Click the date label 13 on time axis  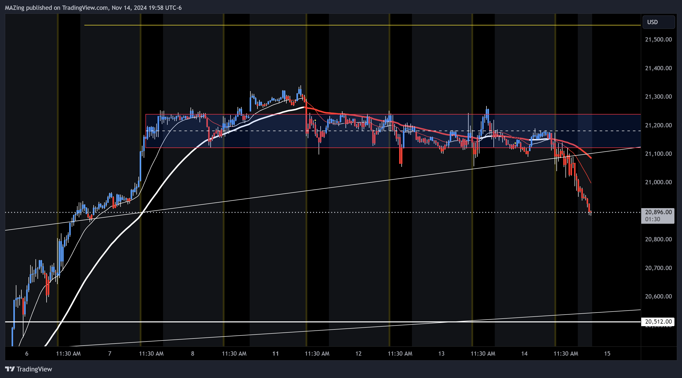[441, 353]
